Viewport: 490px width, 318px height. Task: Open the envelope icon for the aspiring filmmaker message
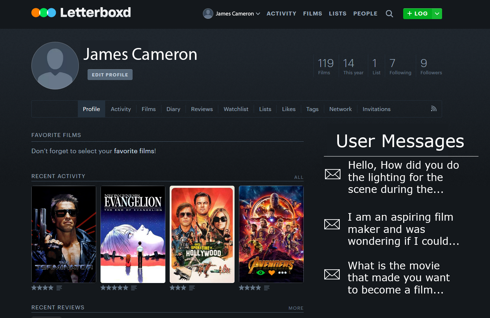[332, 224]
